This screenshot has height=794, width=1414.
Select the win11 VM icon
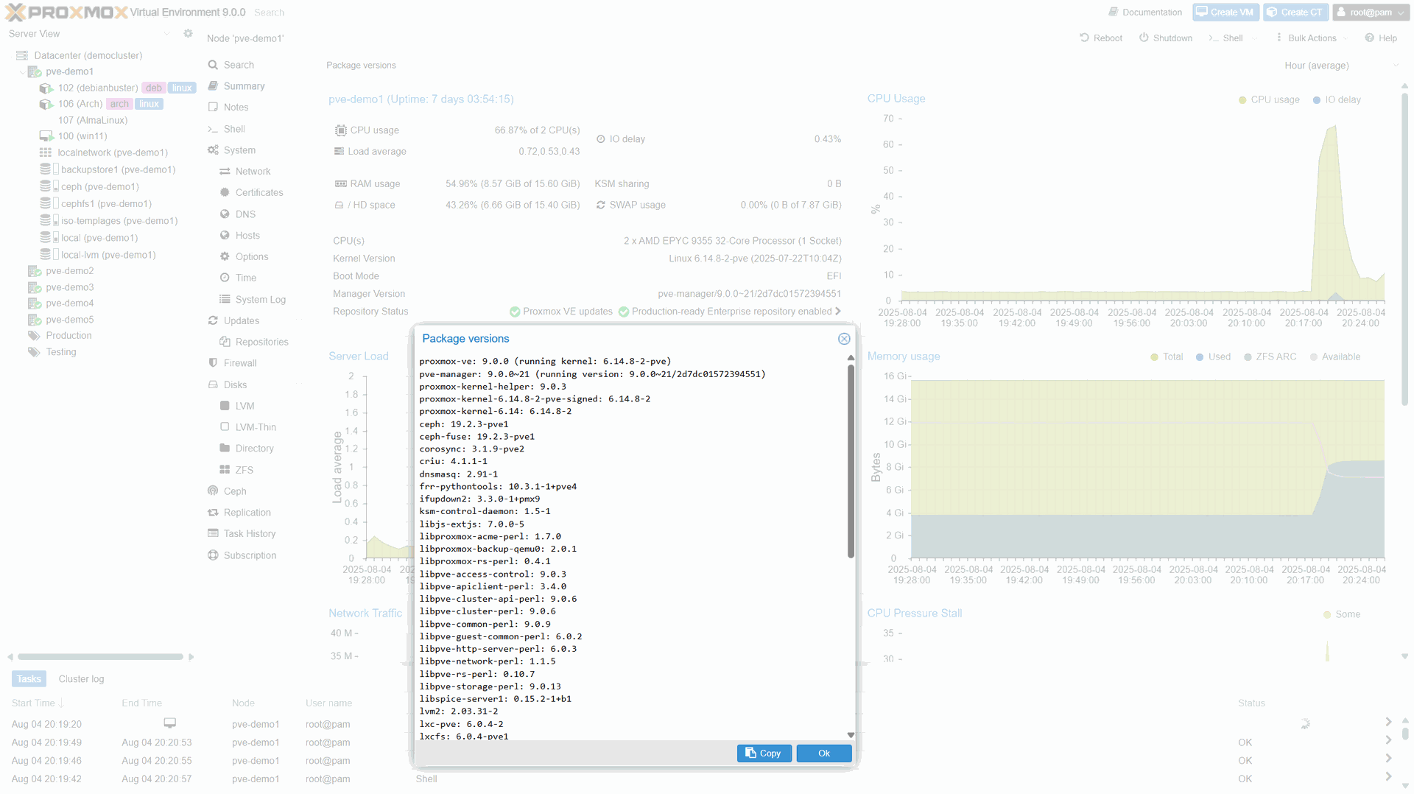tap(46, 136)
